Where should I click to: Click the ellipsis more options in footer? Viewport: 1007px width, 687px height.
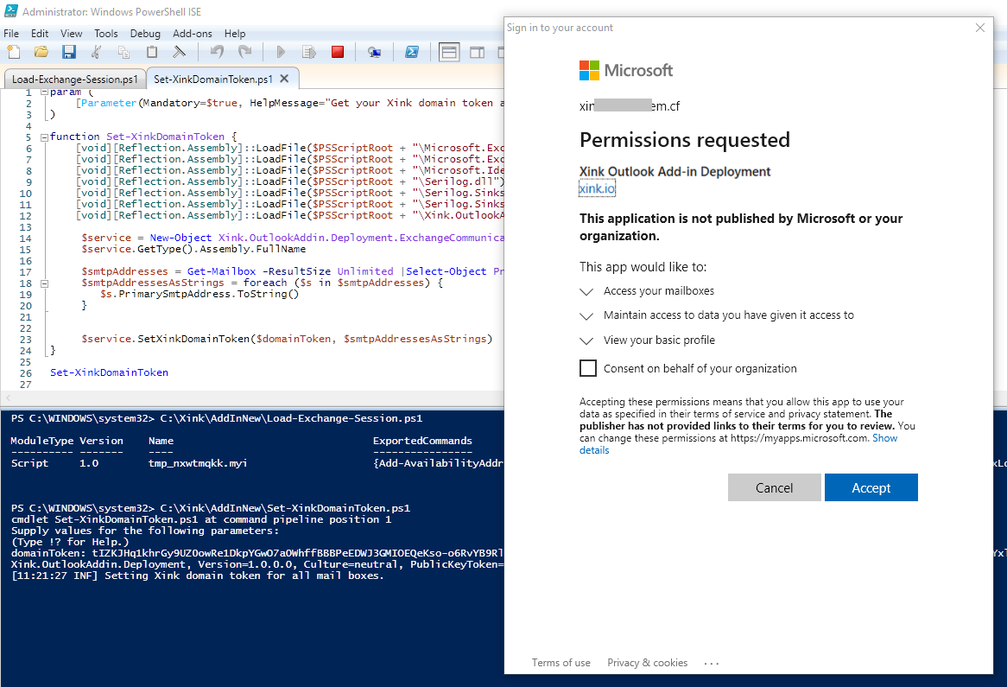(x=712, y=663)
